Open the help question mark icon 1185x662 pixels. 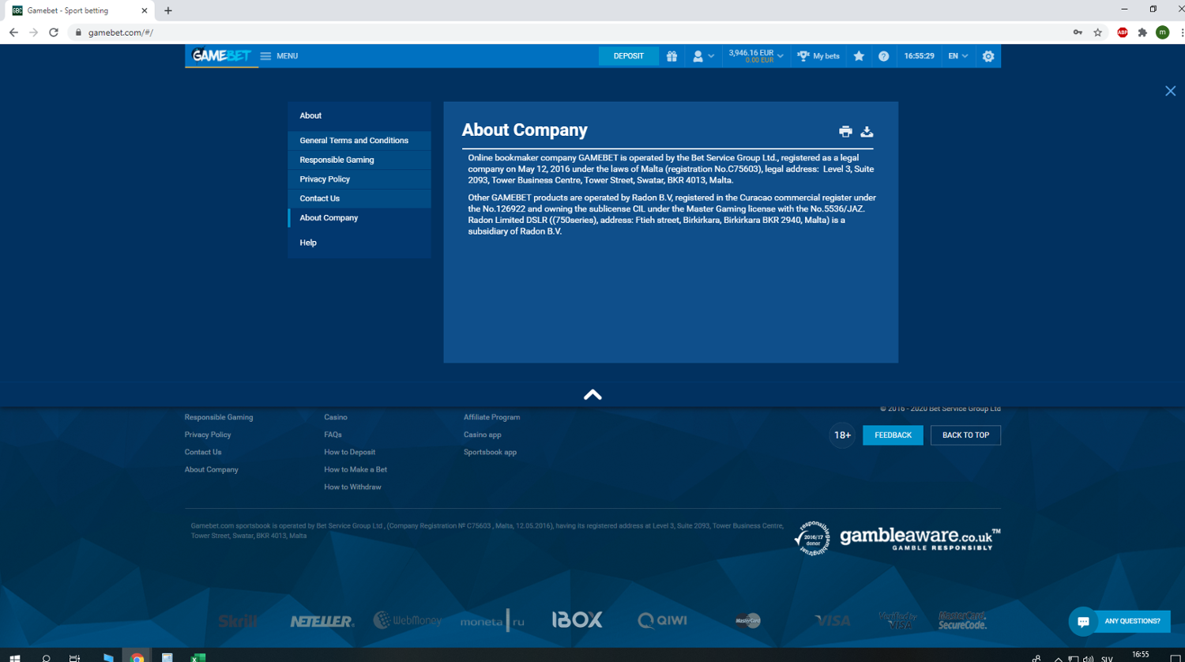(883, 56)
